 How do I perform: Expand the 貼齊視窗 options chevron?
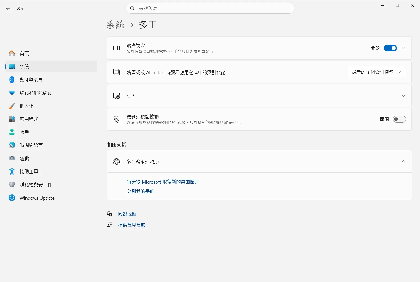403,48
